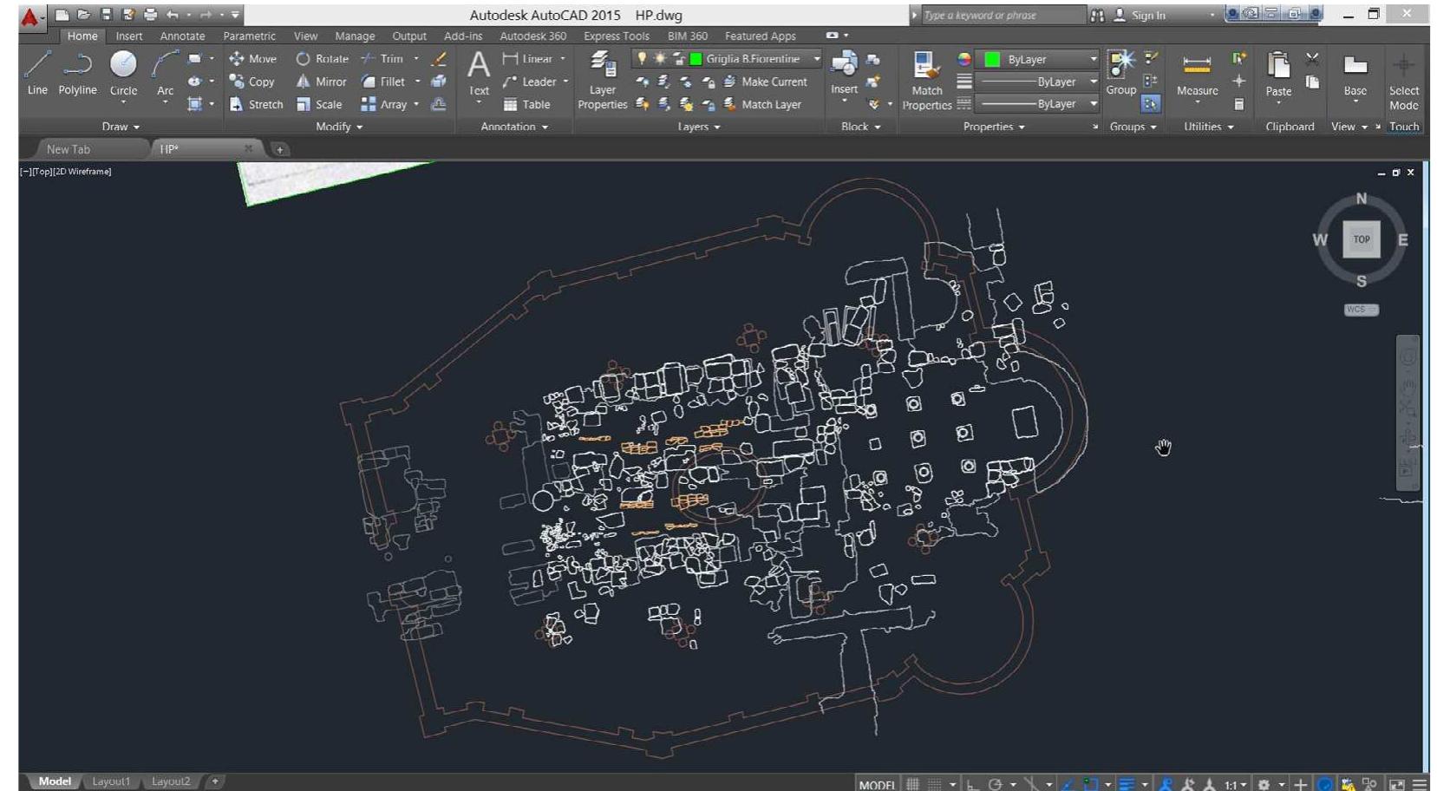Activate the Circle tool
Screen dimensions: 1437x791
point(123,73)
